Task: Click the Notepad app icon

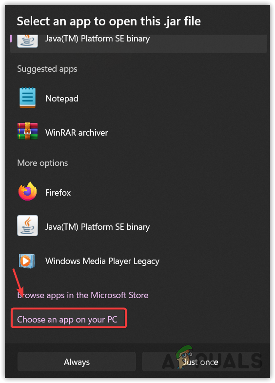Action: pos(28,98)
